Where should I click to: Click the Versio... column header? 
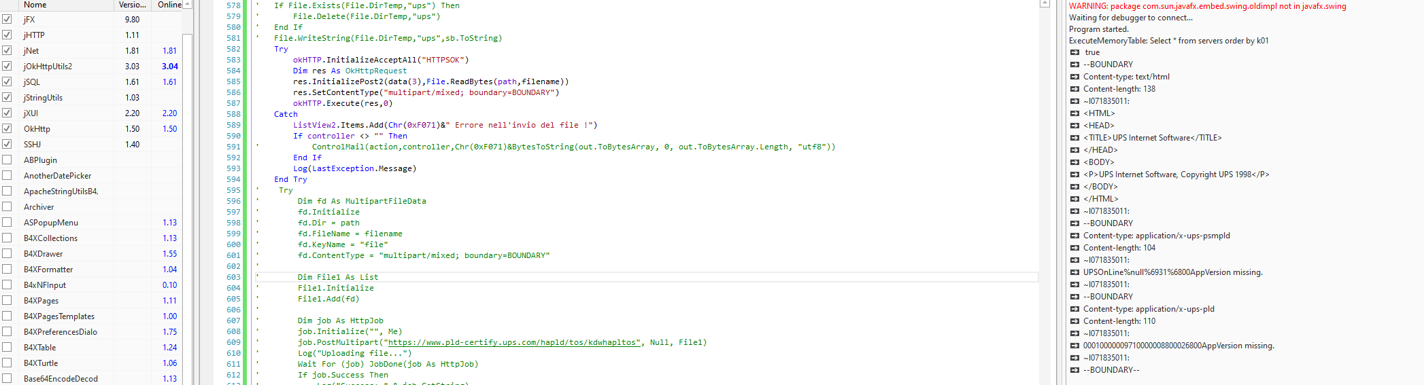(132, 5)
